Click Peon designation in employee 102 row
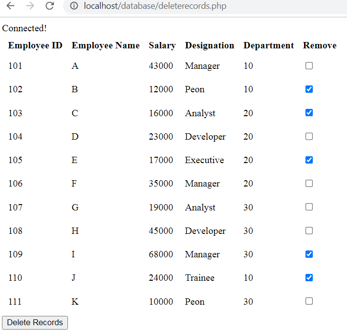Viewport: 347px width, 333px height. click(195, 89)
